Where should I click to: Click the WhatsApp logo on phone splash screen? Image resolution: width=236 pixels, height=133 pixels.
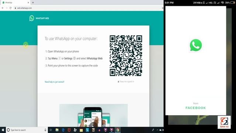[196, 45]
